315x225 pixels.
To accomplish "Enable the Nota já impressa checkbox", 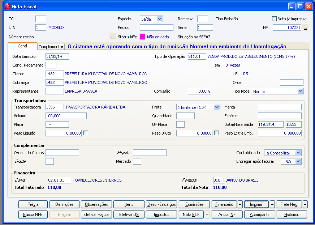I will 274,19.
